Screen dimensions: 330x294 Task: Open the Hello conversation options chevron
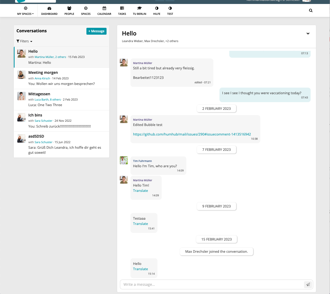[x=308, y=34]
